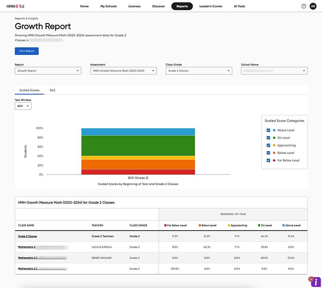Click the 21.2% Below Level cell
Viewport: 322px width, 288px height.
pyautogui.click(x=207, y=236)
